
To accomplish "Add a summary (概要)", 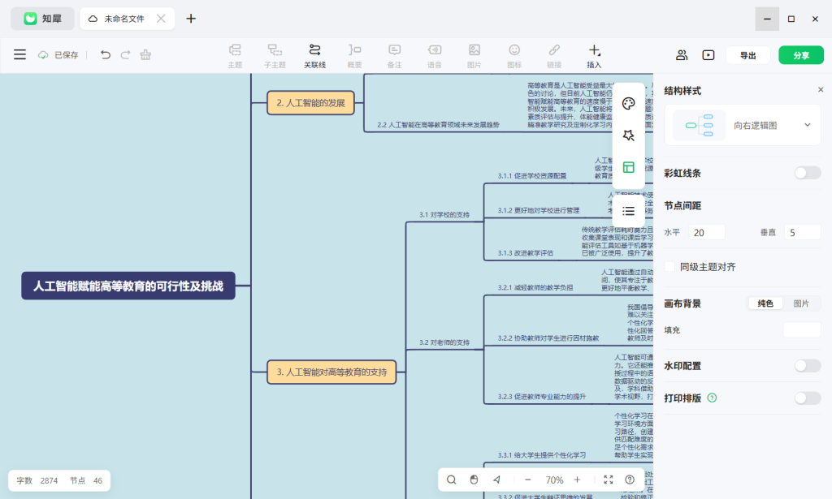I will [354, 56].
